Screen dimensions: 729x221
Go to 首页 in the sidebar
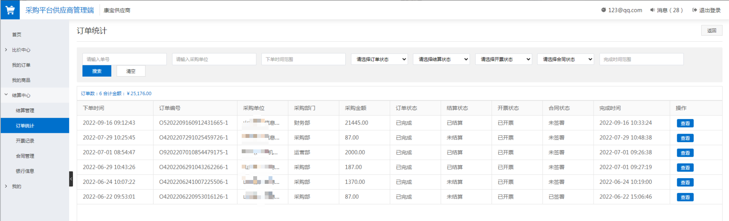(16, 34)
